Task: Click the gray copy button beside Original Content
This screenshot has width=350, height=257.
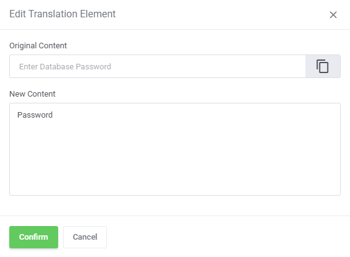Action: [x=323, y=66]
